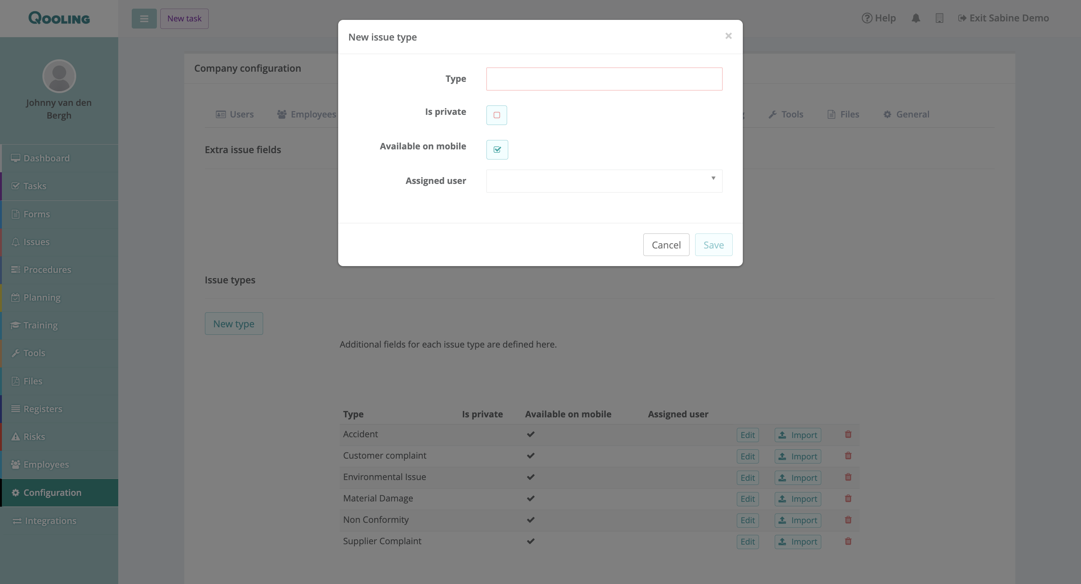Close the New issue type dialog
Image resolution: width=1081 pixels, height=584 pixels.
[729, 36]
